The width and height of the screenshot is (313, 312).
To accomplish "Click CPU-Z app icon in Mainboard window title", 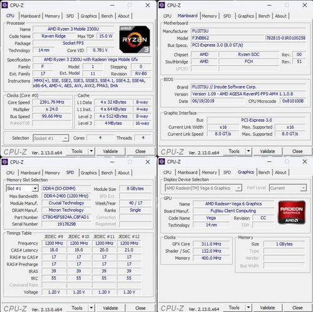I will coord(162,5).
